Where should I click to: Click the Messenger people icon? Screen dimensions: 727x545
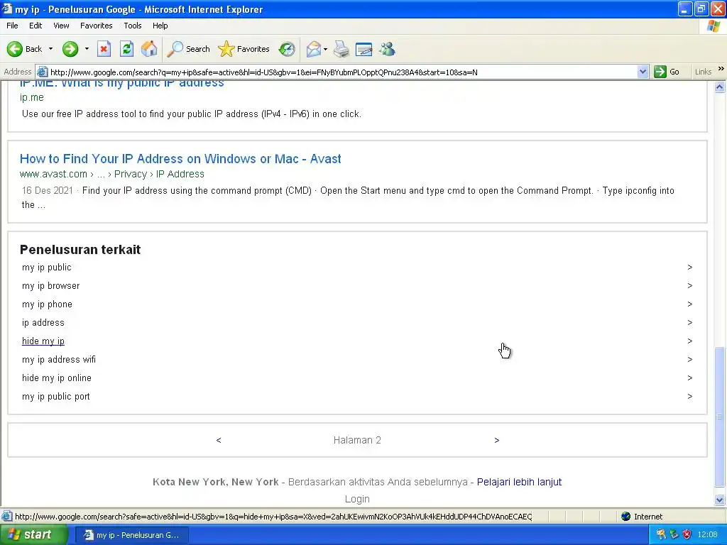(x=387, y=49)
